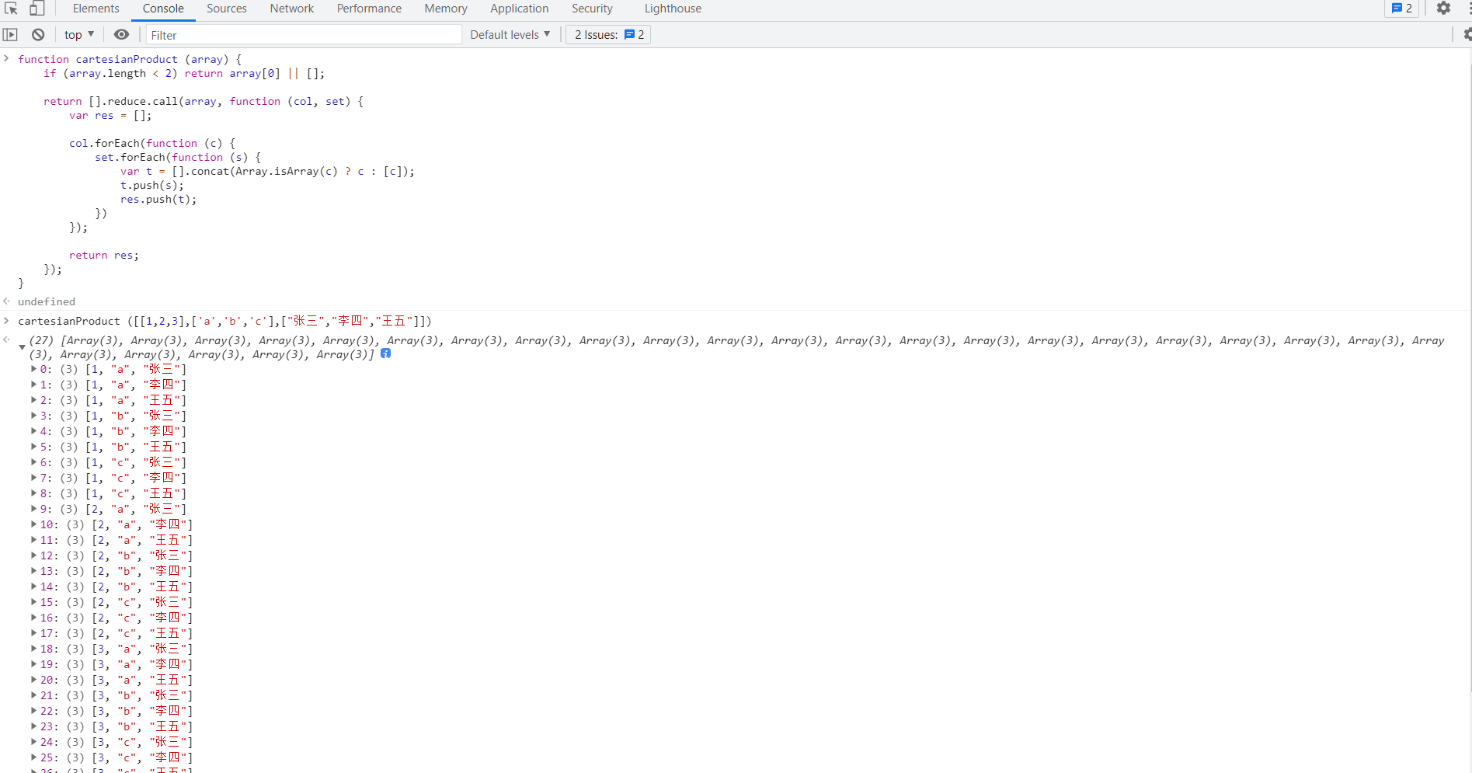Expand array item 12: [2, "b", "张三"]

tap(33, 555)
